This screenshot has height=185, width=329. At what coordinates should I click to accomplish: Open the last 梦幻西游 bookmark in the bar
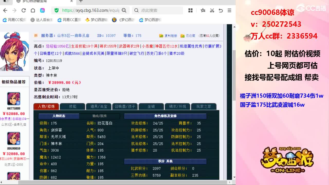coord(150,20)
